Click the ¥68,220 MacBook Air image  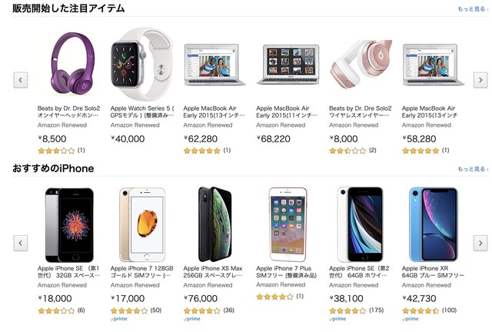coord(288,63)
